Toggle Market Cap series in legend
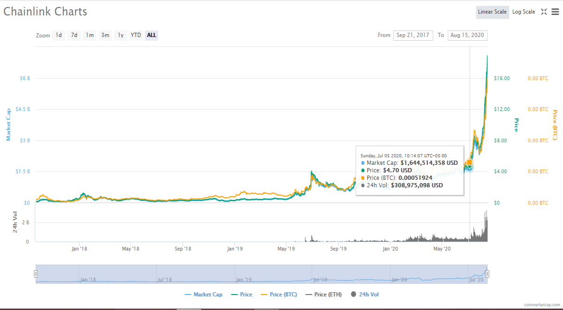Viewport: 563px width, 310px height. 204,295
